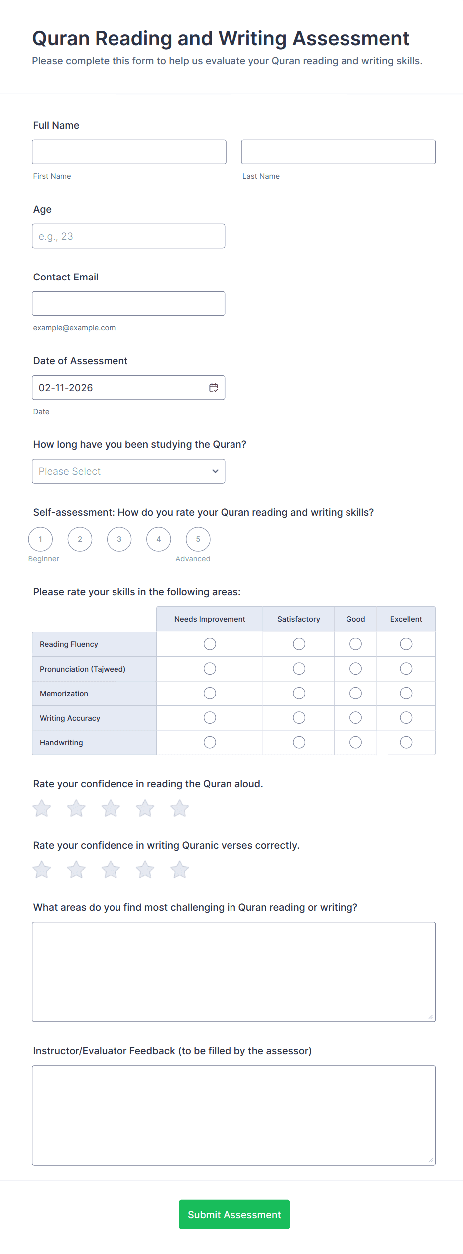Click second star for reading aloud confidence
This screenshot has width=463, height=1254.
[76, 808]
